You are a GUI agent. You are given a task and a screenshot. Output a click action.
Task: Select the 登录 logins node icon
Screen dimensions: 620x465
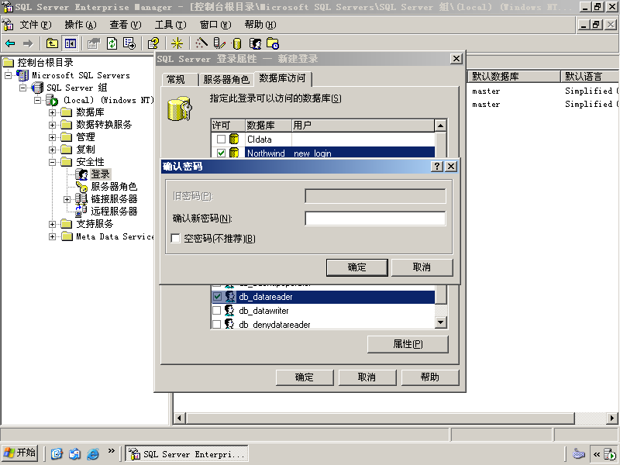pyautogui.click(x=82, y=174)
